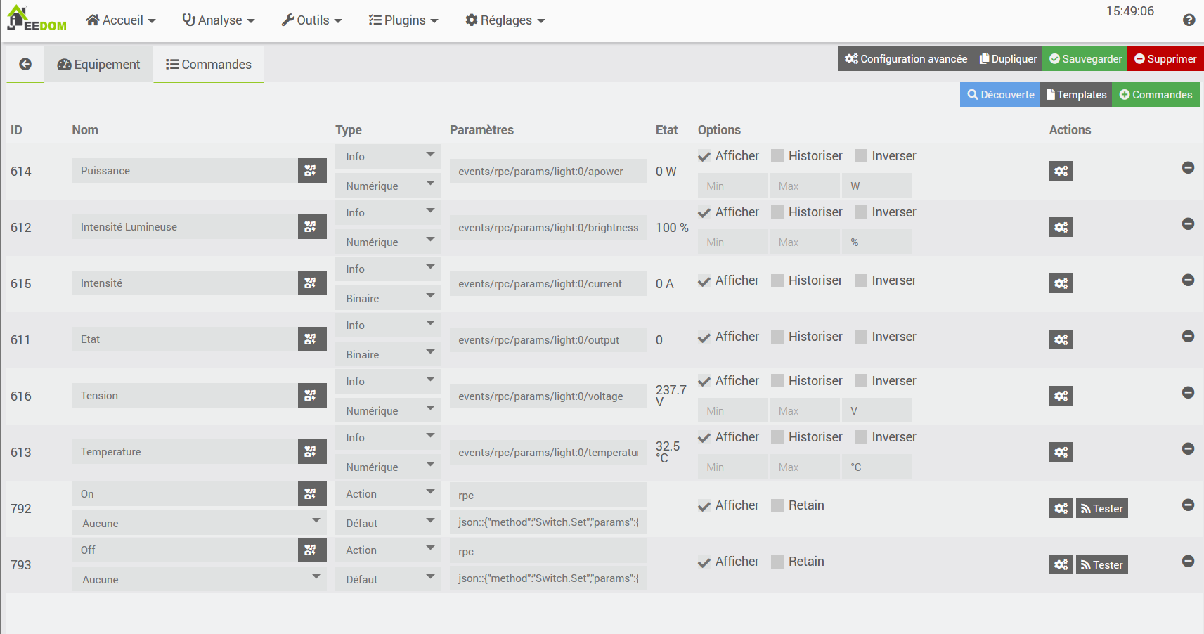Click the Jeedom logo
This screenshot has width=1204, height=634.
pos(37,19)
